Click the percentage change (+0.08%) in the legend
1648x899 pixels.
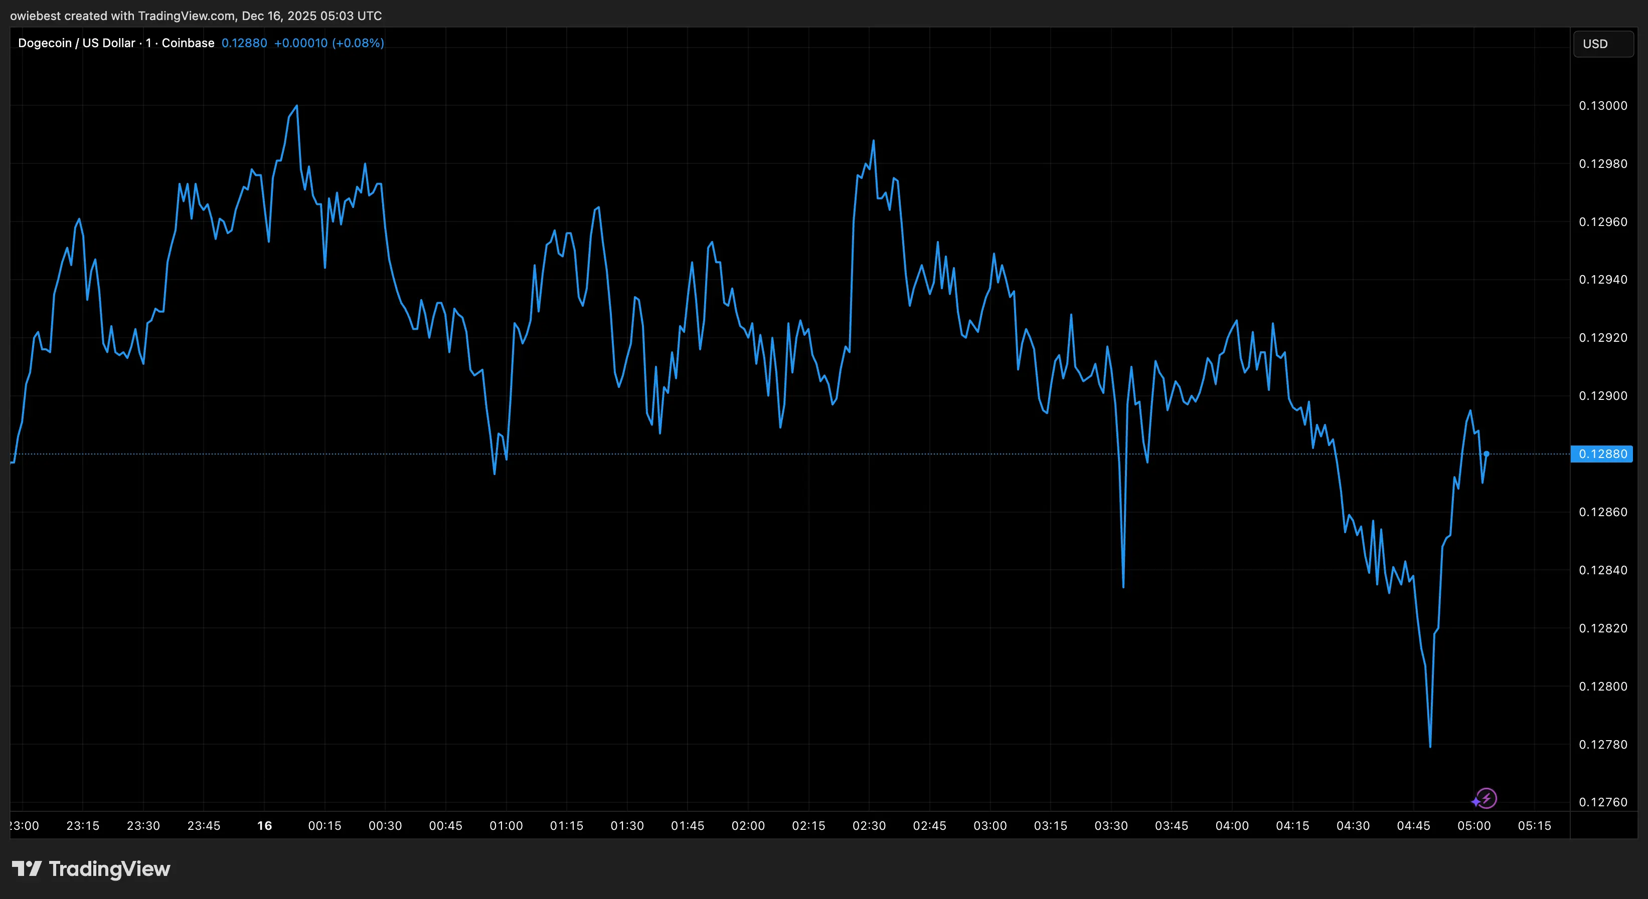[x=357, y=43]
